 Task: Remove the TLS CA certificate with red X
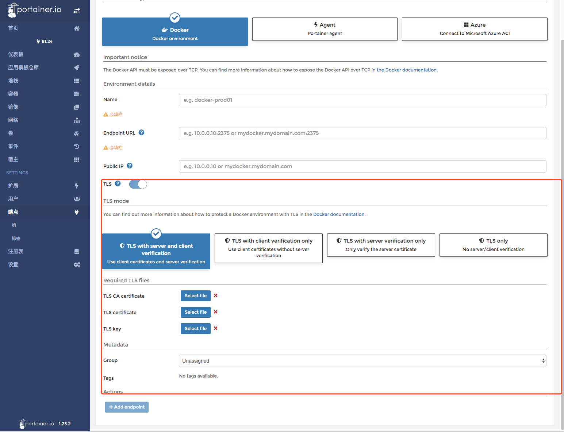click(216, 295)
